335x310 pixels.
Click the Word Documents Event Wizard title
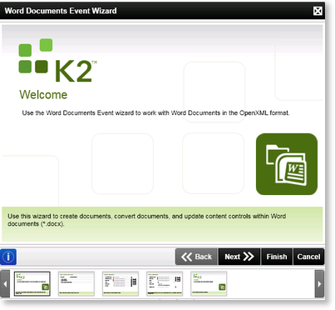tap(61, 11)
